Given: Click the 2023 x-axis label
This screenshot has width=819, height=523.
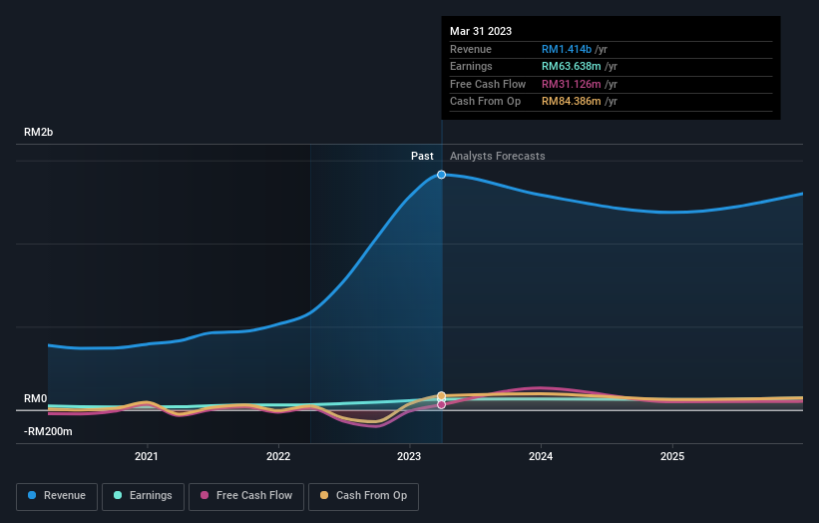Looking at the screenshot, I should (x=409, y=456).
